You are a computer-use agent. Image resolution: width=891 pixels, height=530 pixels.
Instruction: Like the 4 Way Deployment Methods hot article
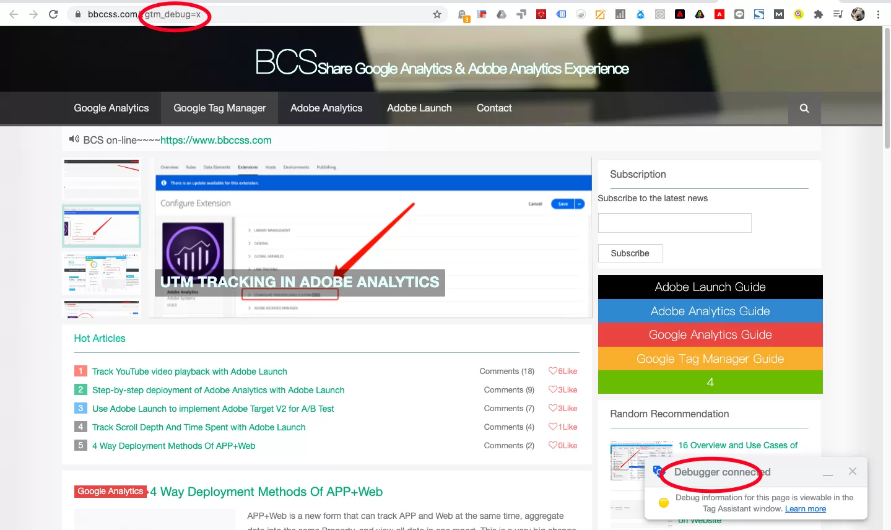tap(563, 446)
